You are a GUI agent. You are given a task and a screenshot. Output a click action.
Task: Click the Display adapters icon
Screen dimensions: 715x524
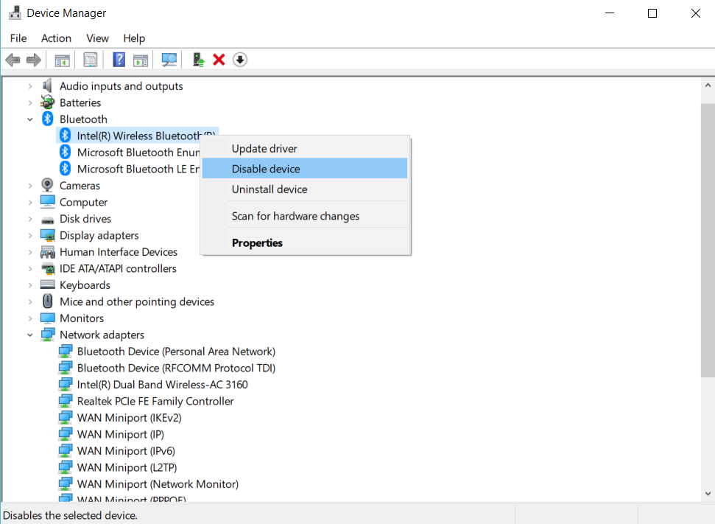47,235
